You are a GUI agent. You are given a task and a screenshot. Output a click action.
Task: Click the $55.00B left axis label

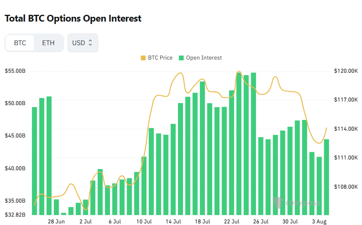15,71
